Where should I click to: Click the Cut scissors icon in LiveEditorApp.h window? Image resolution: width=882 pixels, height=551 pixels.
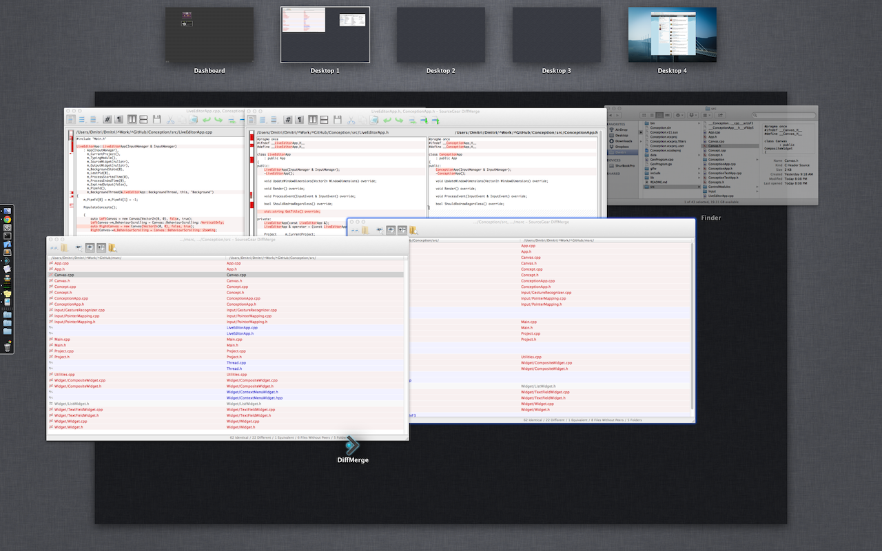pyautogui.click(x=351, y=119)
